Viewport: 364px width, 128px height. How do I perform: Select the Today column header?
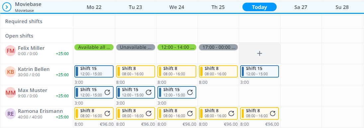(259, 7)
